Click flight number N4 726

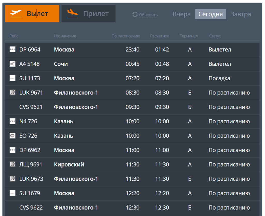tap(28, 121)
